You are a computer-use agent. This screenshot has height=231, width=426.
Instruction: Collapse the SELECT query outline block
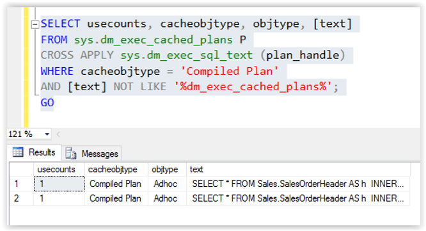(x=35, y=25)
